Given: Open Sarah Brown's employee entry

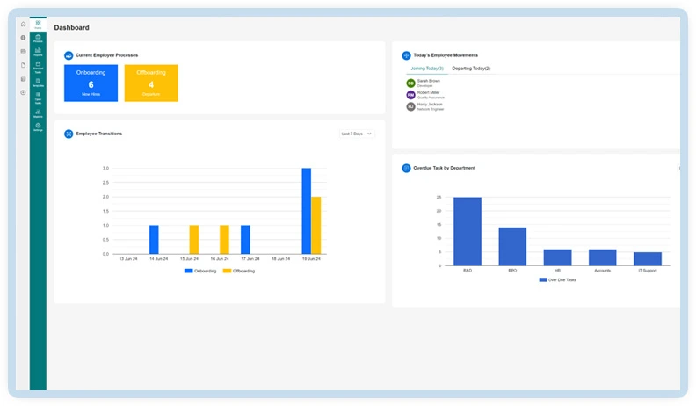Looking at the screenshot, I should coord(429,82).
